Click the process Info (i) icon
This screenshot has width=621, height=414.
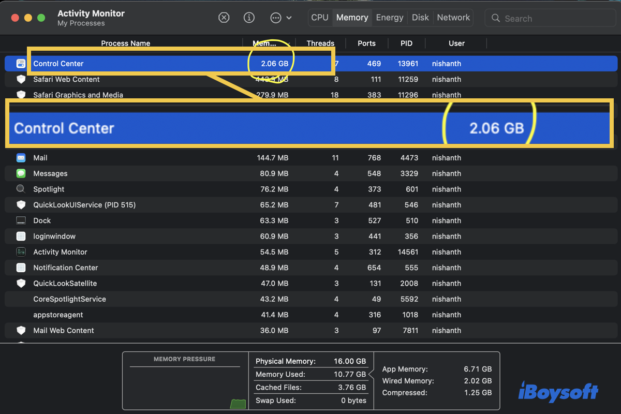(249, 18)
